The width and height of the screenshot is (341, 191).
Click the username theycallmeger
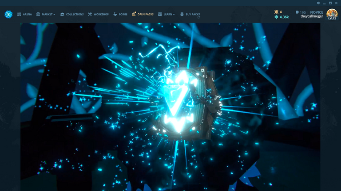click(x=312, y=16)
